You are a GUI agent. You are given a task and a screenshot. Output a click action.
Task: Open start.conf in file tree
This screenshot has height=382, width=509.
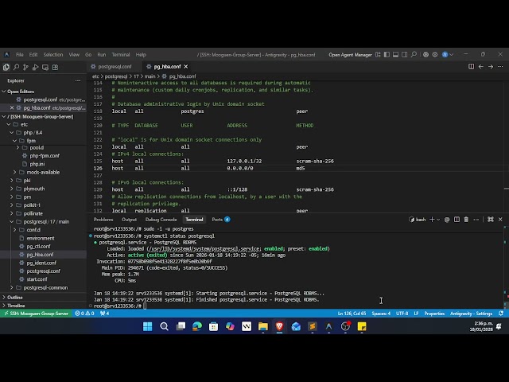[x=37, y=279]
